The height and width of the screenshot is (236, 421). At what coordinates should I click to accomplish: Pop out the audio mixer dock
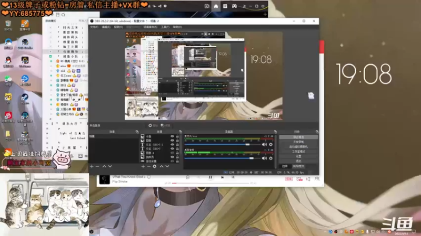tap(275, 132)
